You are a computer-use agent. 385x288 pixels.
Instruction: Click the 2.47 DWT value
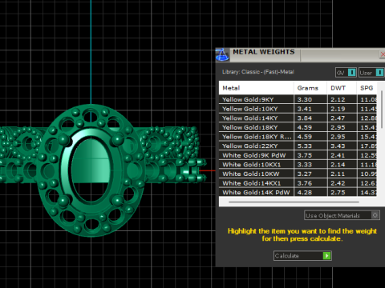(338, 118)
